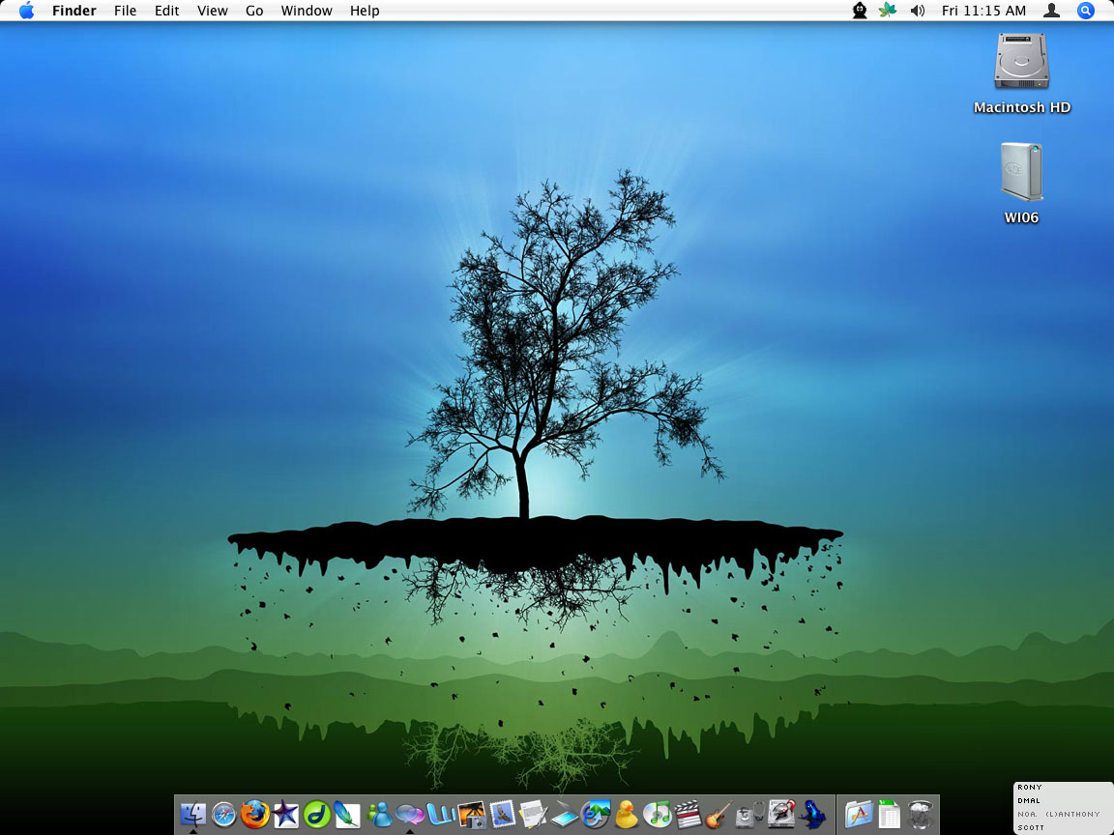
Task: Click RONY in the corner list
Action: click(1030, 788)
